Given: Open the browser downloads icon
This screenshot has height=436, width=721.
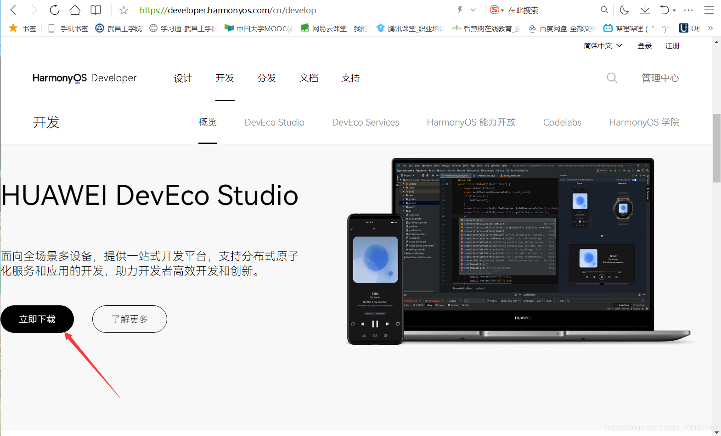Looking at the screenshot, I should point(645,10).
